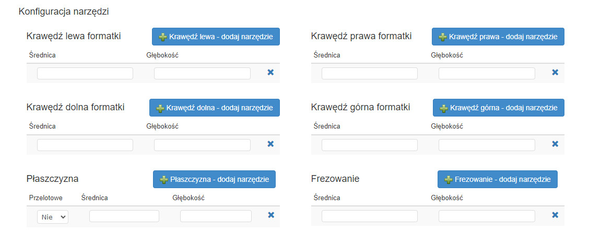Focus Średnica field under Krawędź lewa
Screen dimensions: 589x231
(85, 74)
